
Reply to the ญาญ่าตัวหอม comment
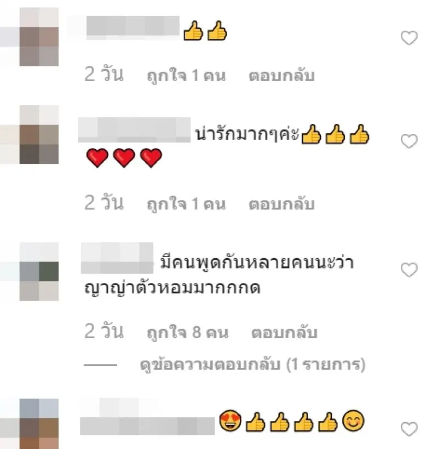[284, 332]
